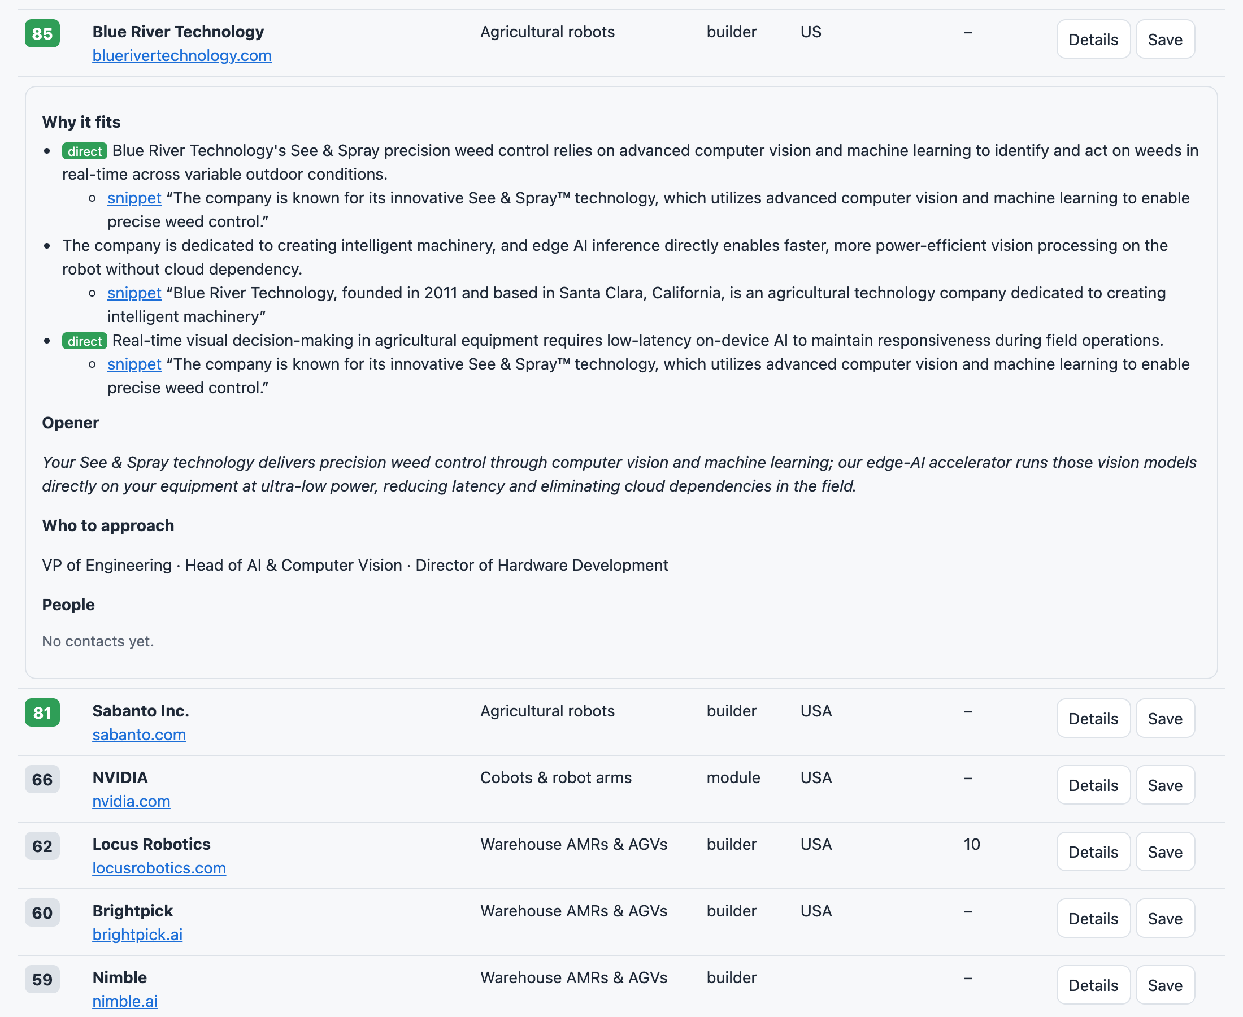Image resolution: width=1243 pixels, height=1017 pixels.
Task: Click Details for Sabanto Inc.
Action: coord(1093,718)
